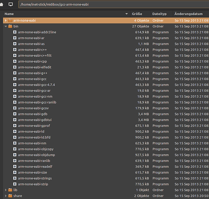Click the program icon of arm-none-eabi-gcc-nm
Viewport: 209px width, 199px height.
coord(15,96)
